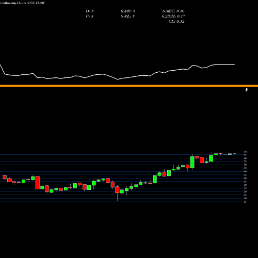Viewport: 258px width, 258px height.
Task: Click the 70 price axis label
Action: pos(245,165)
